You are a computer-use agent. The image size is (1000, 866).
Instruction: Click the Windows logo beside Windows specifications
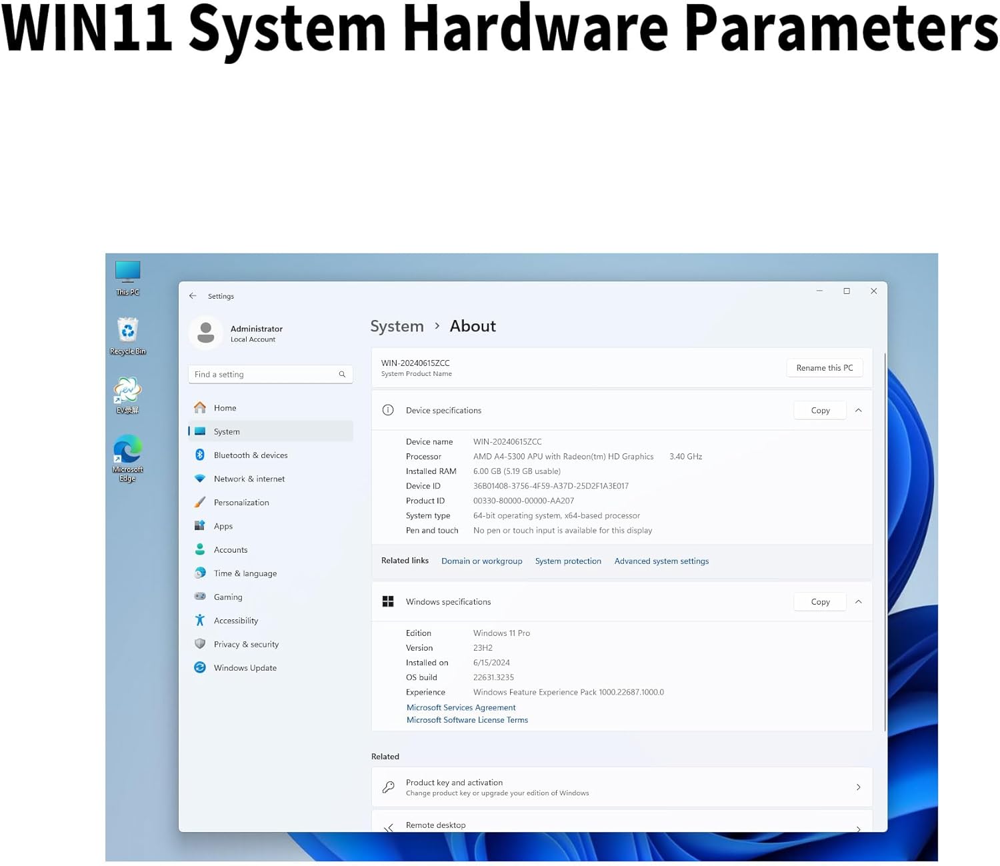(x=388, y=601)
